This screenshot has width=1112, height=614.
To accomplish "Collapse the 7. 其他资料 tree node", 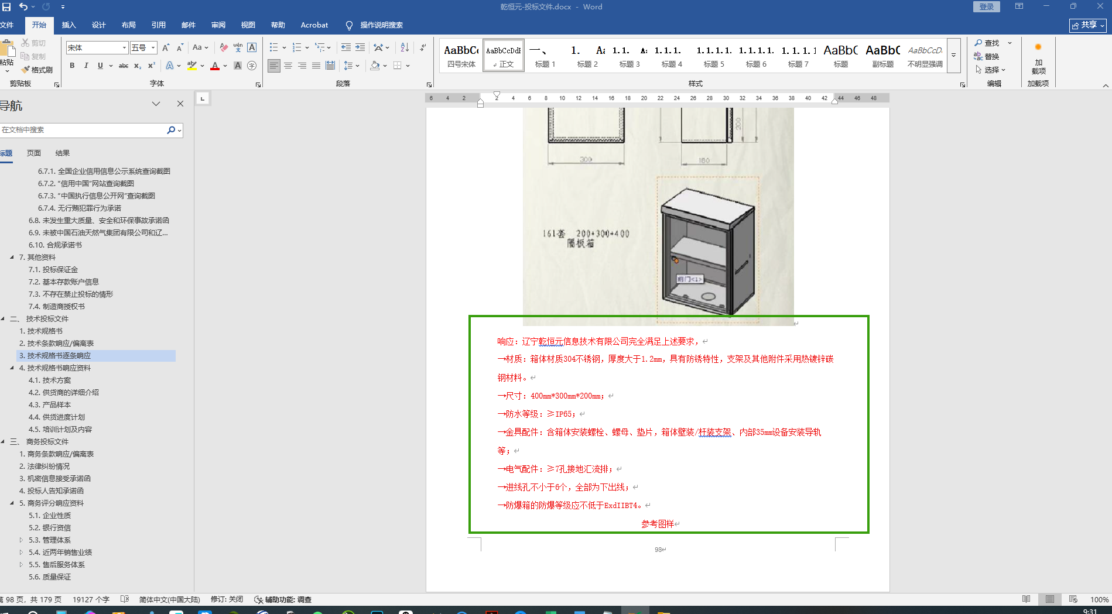I will 12,257.
